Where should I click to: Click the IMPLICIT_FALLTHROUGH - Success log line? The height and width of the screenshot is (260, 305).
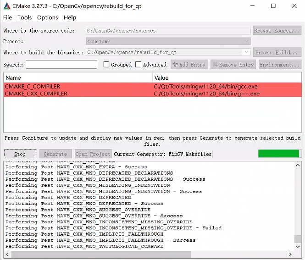[x=100, y=240]
